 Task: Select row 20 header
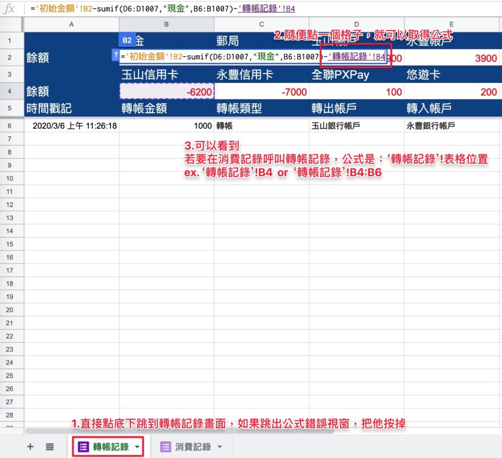pyautogui.click(x=10, y=310)
